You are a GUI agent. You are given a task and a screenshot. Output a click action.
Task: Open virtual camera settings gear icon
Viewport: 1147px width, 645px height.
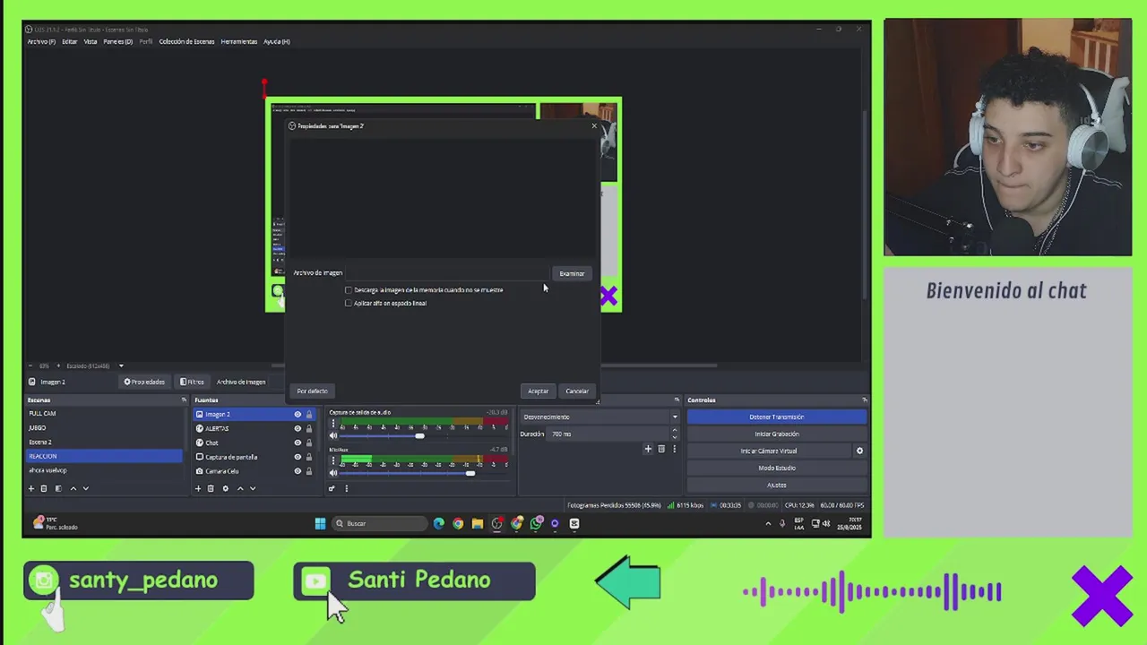[x=859, y=451]
